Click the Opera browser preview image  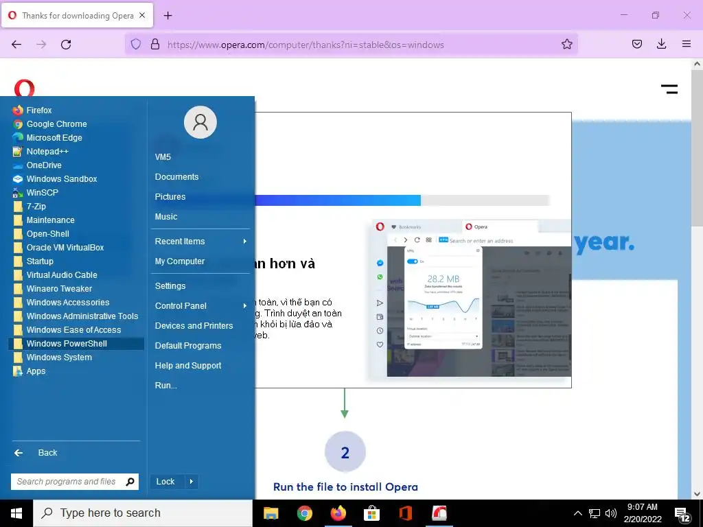tap(472, 299)
